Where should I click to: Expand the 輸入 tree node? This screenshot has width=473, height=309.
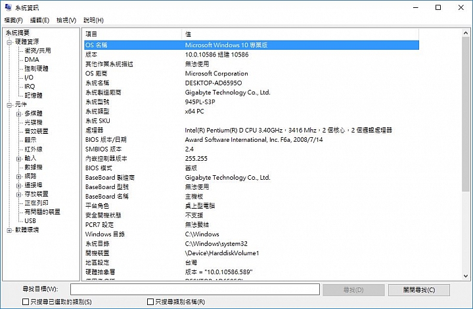point(18,159)
